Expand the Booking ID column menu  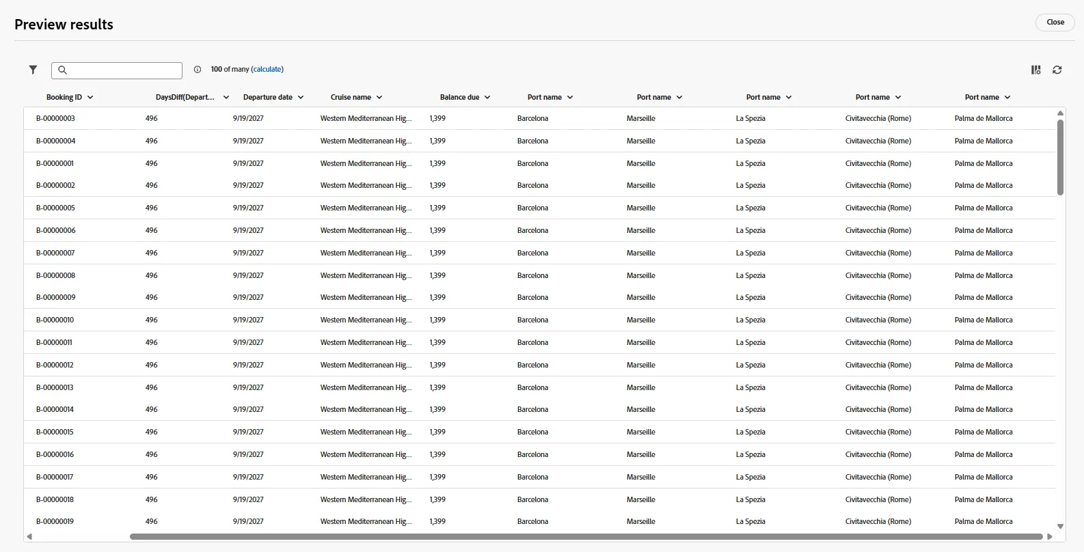(90, 98)
